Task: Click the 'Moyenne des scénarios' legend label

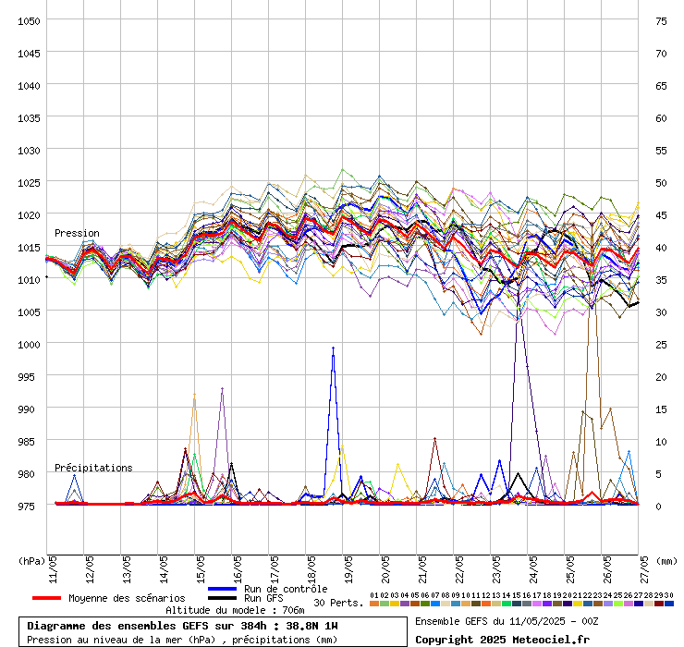Action: coord(127,598)
